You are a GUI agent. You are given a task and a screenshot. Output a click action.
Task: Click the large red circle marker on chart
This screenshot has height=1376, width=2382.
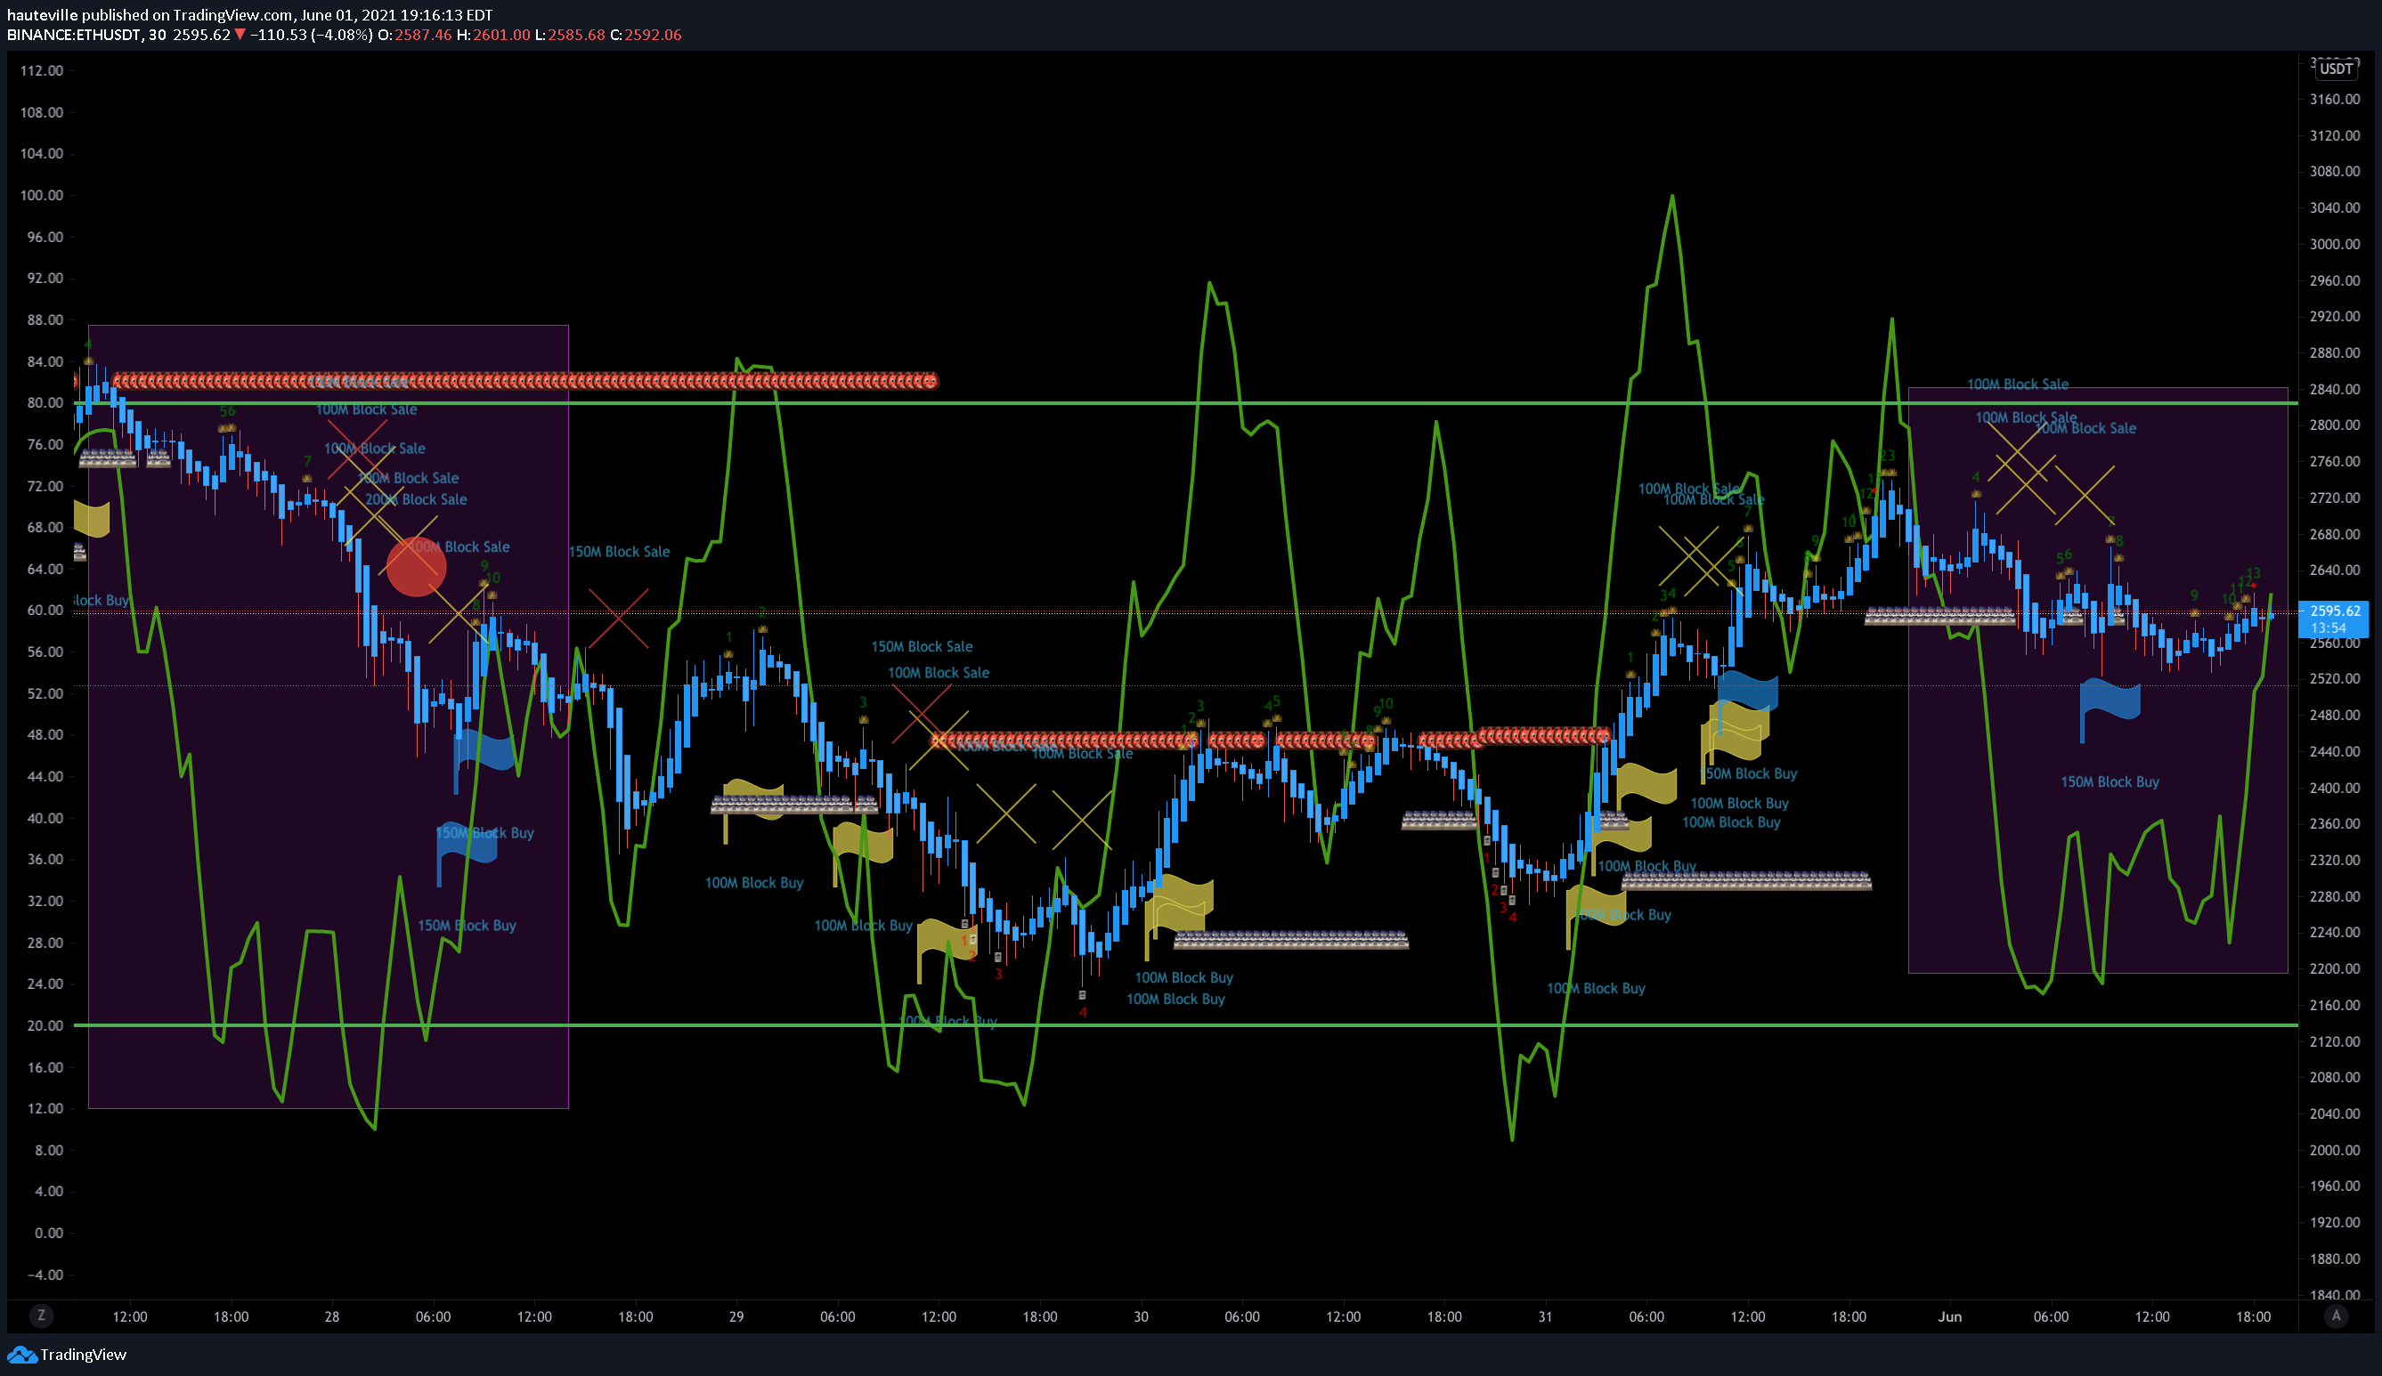point(416,567)
